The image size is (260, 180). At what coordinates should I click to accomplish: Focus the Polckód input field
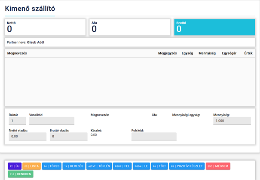pyautogui.click(x=154, y=137)
